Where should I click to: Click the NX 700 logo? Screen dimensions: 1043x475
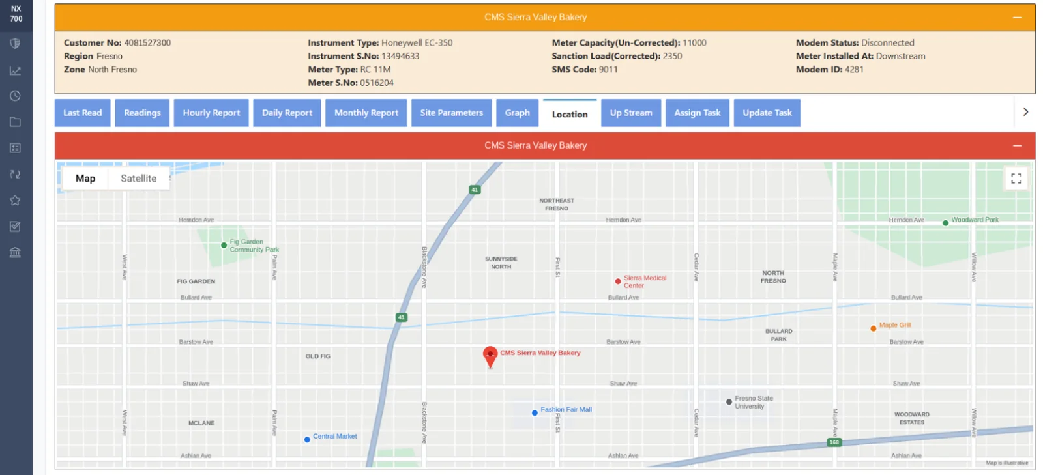click(16, 14)
